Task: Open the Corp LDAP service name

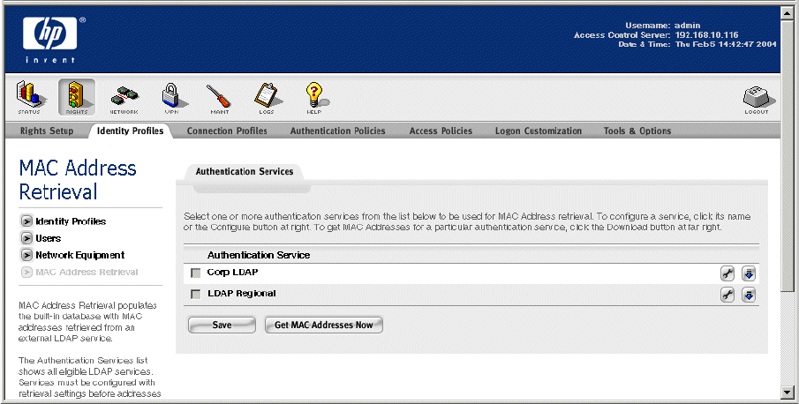Action: coord(232,273)
